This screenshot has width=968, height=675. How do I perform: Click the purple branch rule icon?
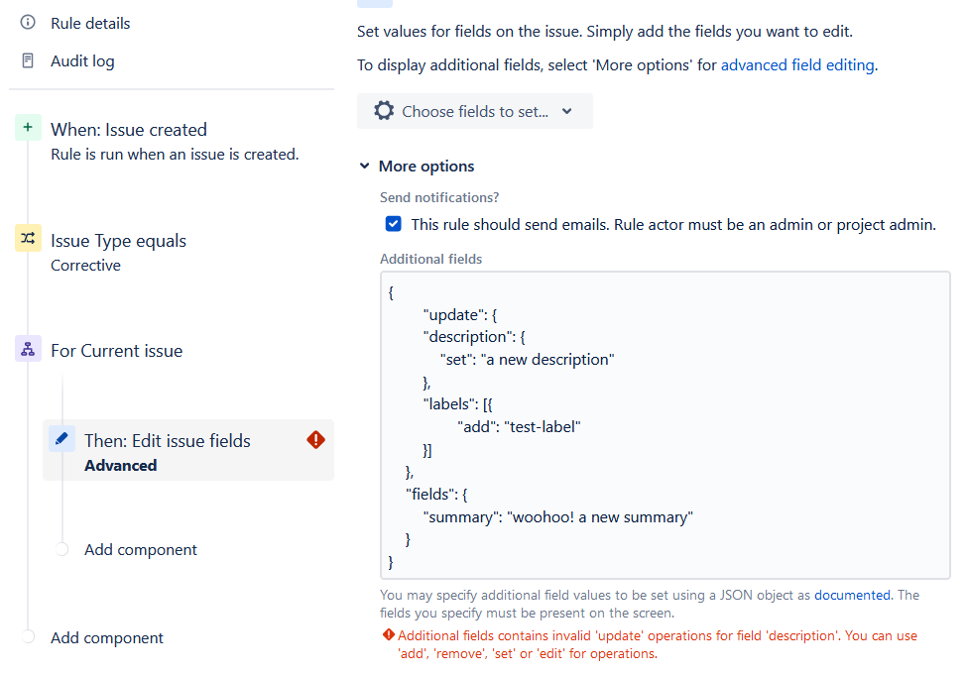click(x=28, y=349)
